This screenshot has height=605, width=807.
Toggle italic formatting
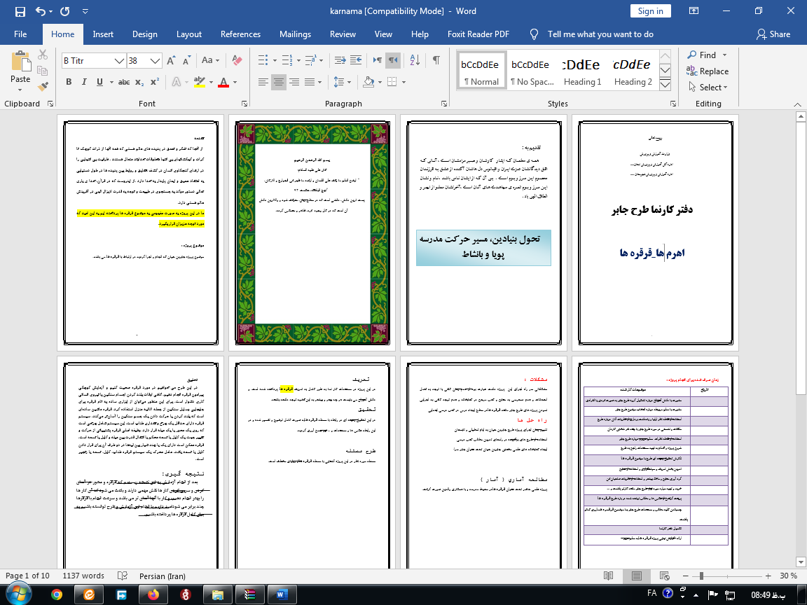(x=83, y=82)
